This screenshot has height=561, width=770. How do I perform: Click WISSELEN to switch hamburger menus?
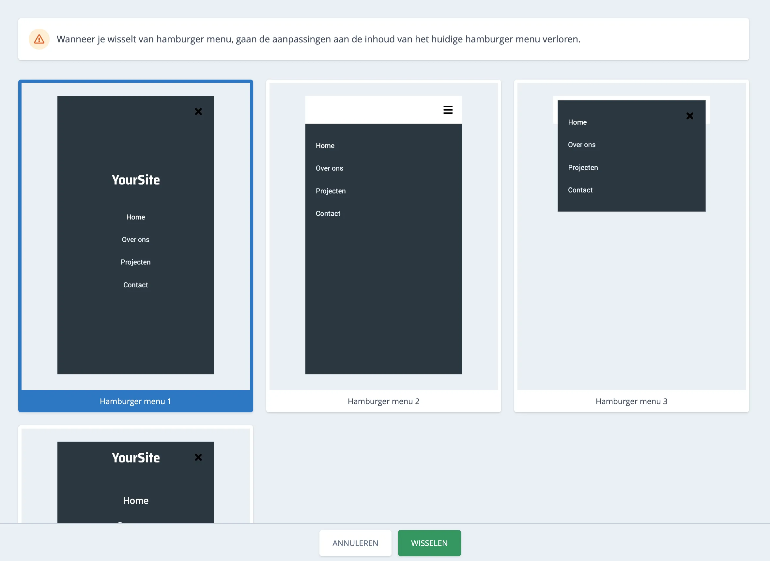click(x=429, y=543)
